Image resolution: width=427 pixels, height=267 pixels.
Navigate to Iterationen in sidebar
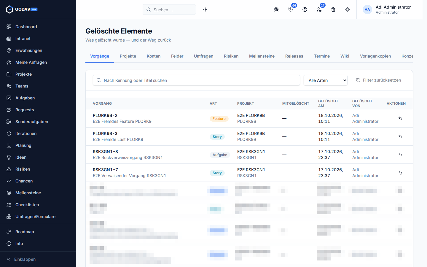(38, 133)
